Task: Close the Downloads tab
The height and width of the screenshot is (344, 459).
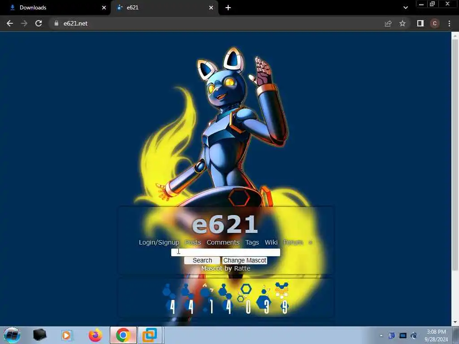Action: (x=104, y=8)
